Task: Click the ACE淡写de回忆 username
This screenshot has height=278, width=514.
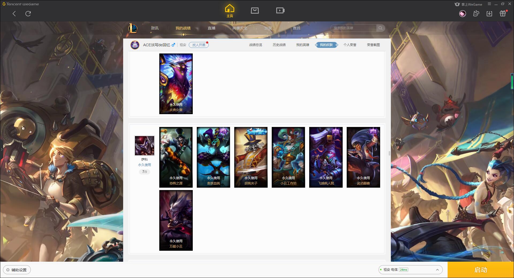Action: coord(156,45)
